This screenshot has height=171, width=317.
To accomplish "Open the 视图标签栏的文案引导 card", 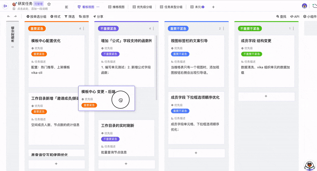I will pyautogui.click(x=189, y=41).
